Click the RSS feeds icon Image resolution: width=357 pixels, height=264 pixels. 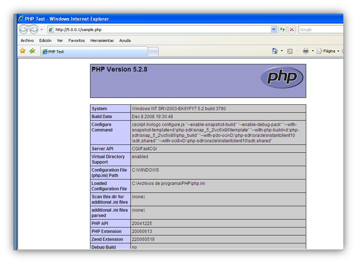pyautogui.click(x=290, y=51)
